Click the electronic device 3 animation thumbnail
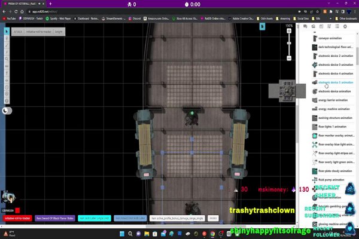Viewport: 359px width, 239px height. click(315, 65)
